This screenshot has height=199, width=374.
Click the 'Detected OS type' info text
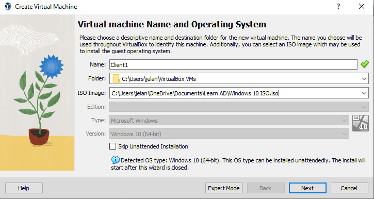click(x=238, y=164)
